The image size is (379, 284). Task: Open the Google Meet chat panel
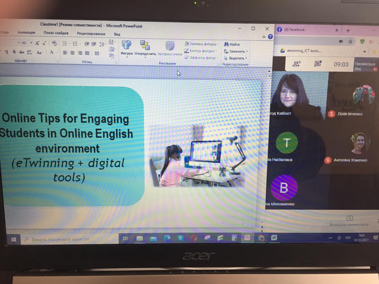(x=317, y=64)
